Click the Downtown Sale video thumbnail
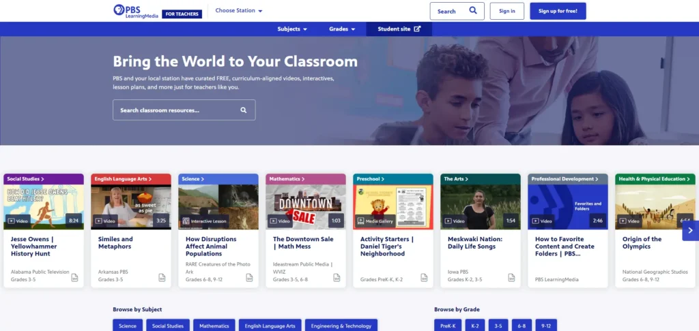699x331 pixels. (x=306, y=207)
